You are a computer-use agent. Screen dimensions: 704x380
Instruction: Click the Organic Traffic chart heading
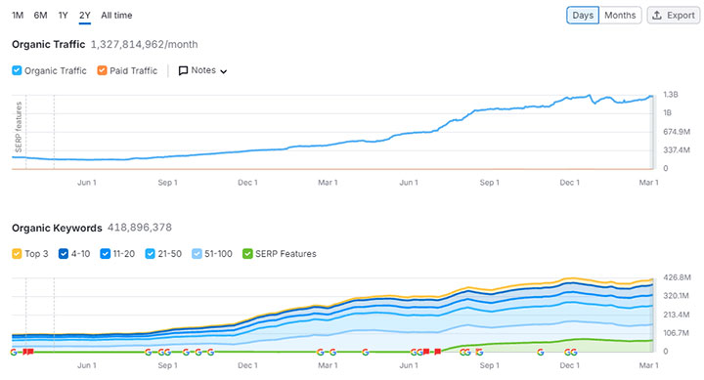49,44
